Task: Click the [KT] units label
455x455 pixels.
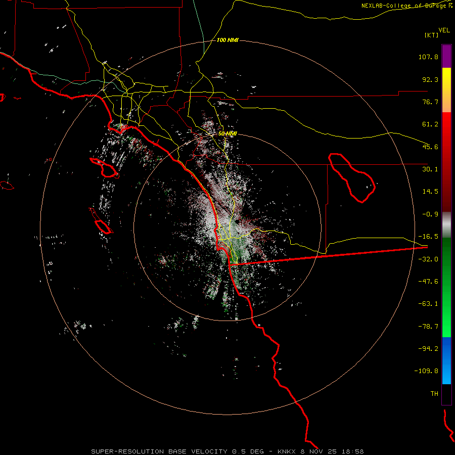Action: pyautogui.click(x=432, y=35)
